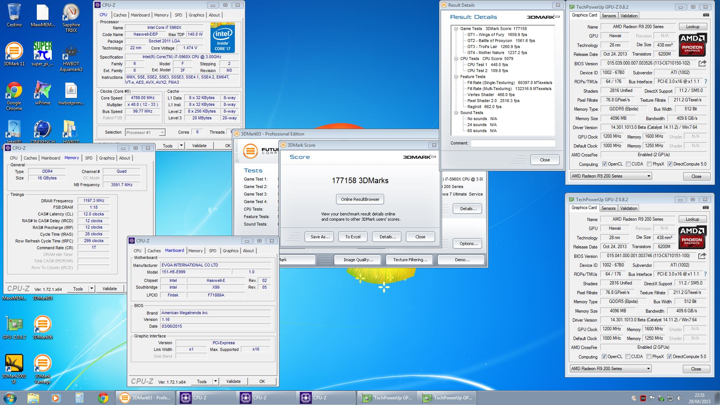Open GPU selector dropdown in lower GPU-Z
Image resolution: width=720 pixels, height=405 pixels.
[610, 369]
